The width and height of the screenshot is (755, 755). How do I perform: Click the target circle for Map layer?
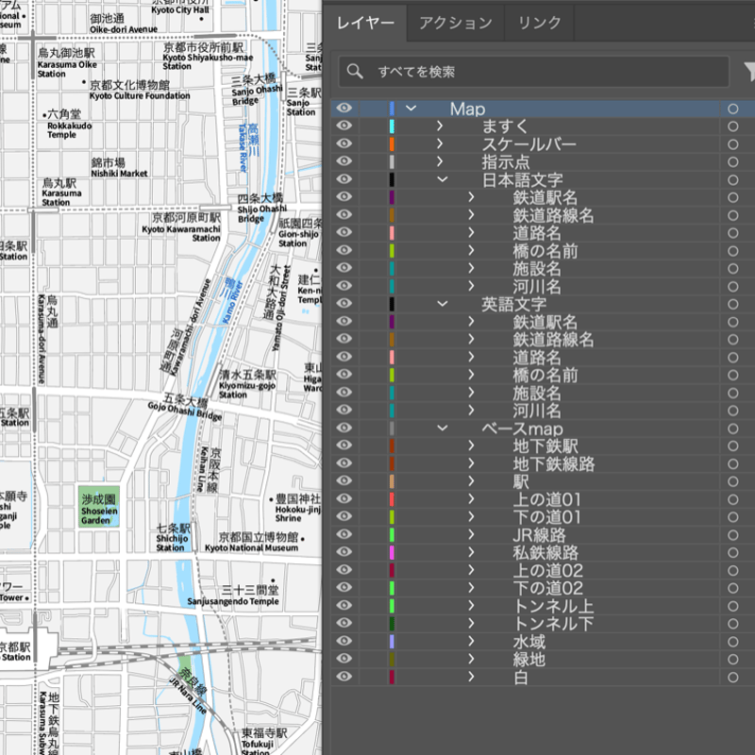[732, 109]
